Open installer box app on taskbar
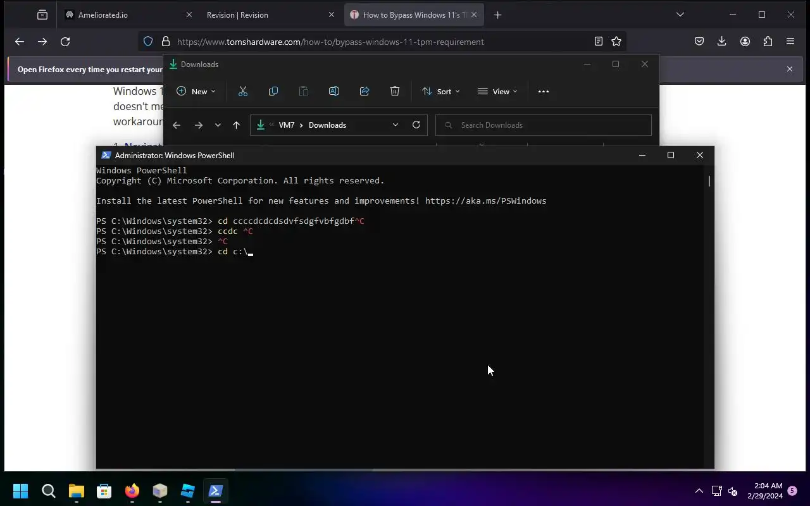This screenshot has height=506, width=810. tap(160, 491)
